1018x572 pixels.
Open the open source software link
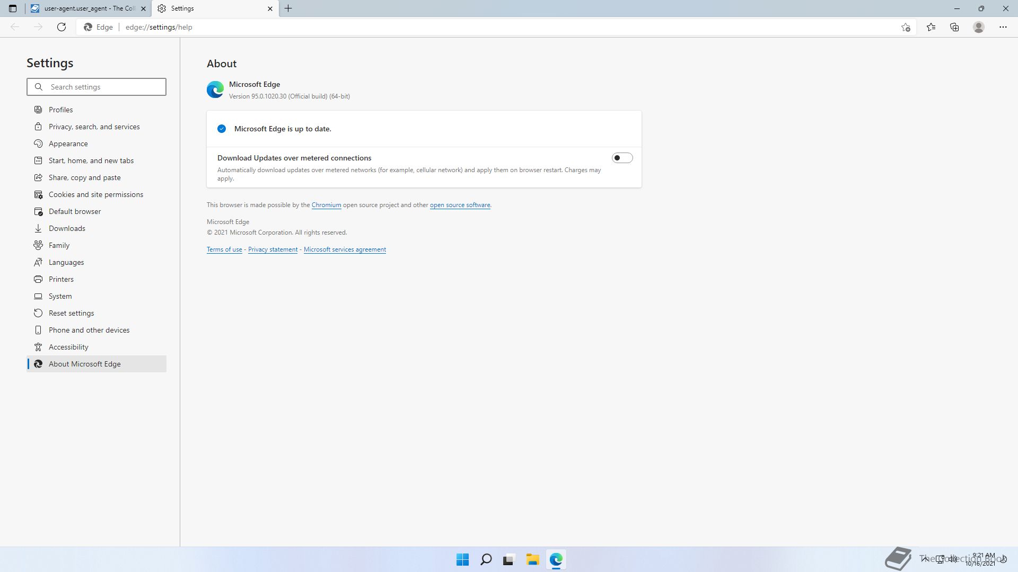click(x=460, y=205)
